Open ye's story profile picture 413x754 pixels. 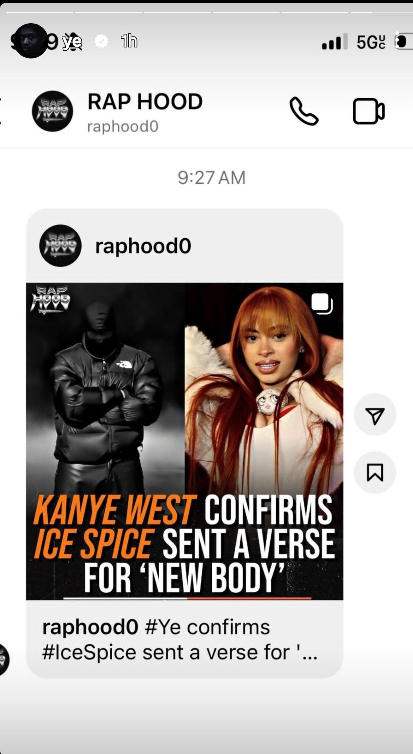coord(31,41)
